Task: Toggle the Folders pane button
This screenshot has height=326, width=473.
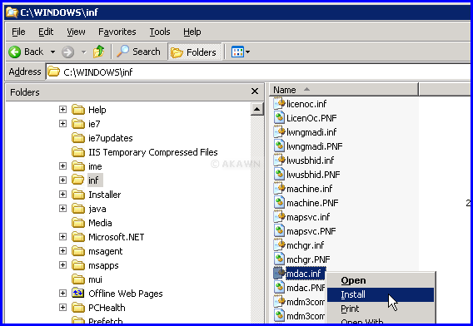Action: point(194,52)
